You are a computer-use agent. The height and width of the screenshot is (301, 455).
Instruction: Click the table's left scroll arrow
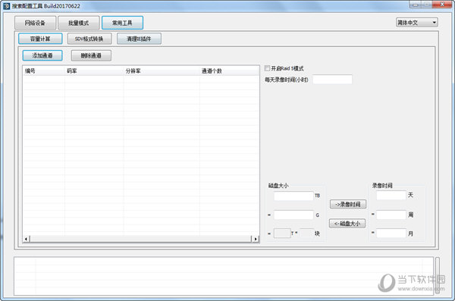pyautogui.click(x=26, y=239)
